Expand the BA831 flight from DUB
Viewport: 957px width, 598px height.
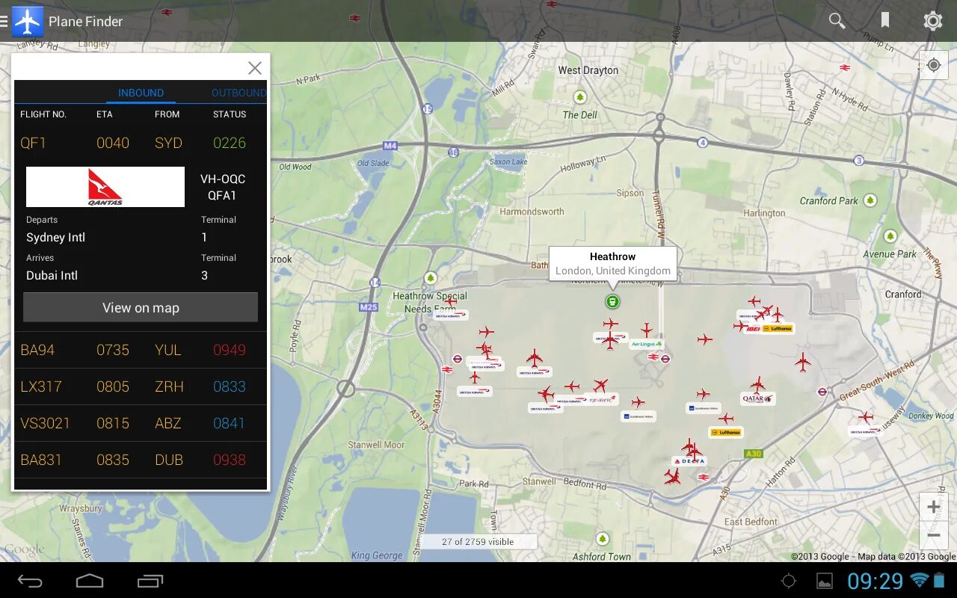pyautogui.click(x=141, y=460)
